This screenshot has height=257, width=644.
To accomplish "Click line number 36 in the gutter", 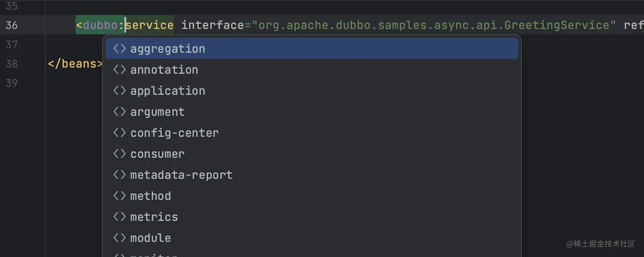I will [x=12, y=25].
